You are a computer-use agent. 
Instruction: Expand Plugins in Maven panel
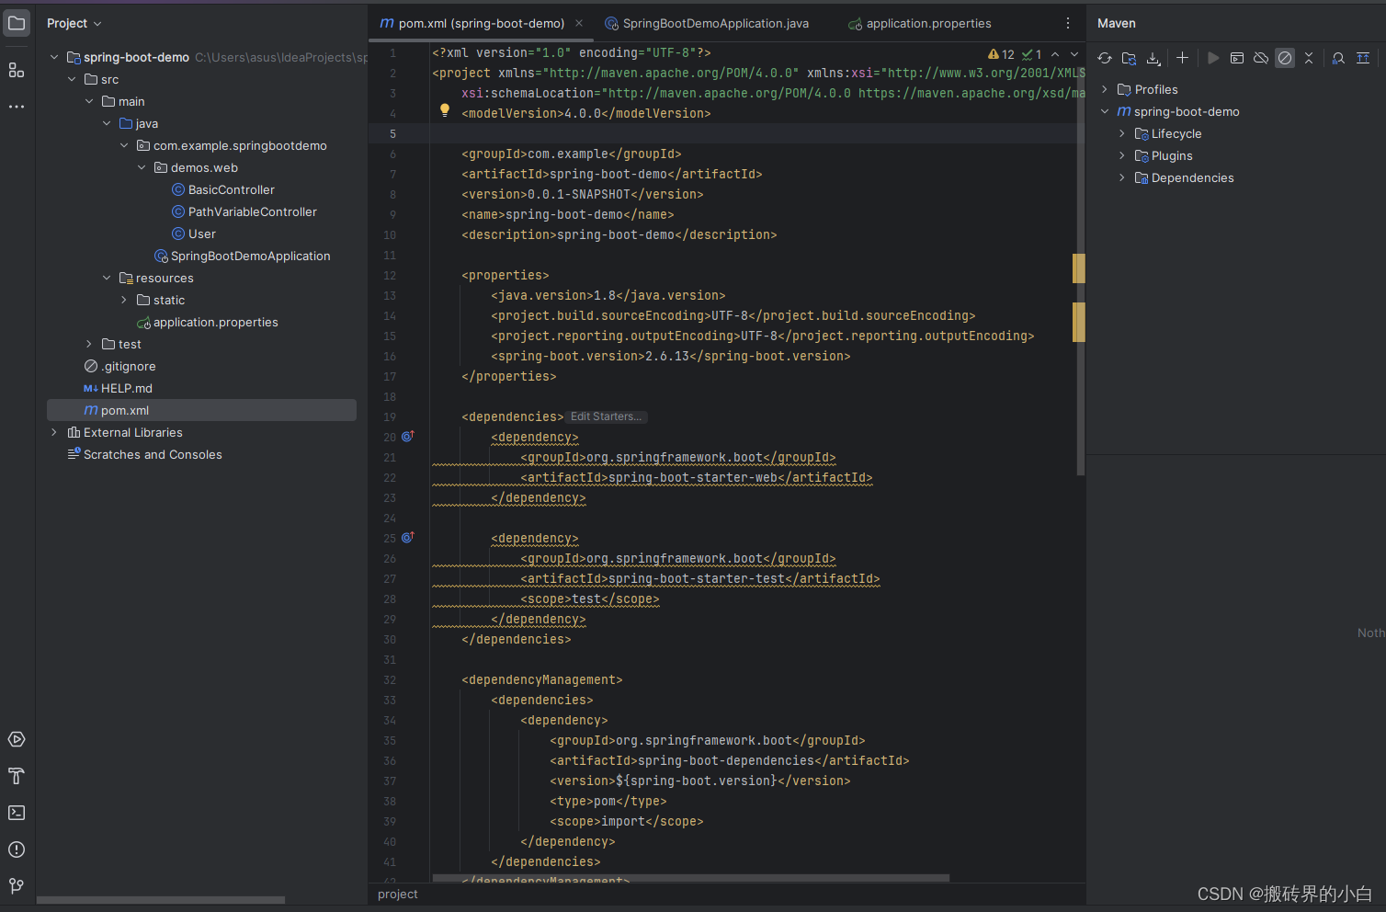[1122, 155]
